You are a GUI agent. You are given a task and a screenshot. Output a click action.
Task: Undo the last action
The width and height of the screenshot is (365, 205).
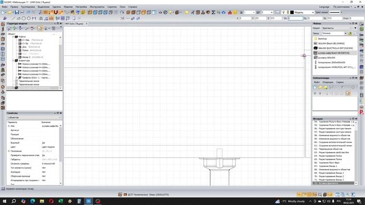tap(29, 13)
